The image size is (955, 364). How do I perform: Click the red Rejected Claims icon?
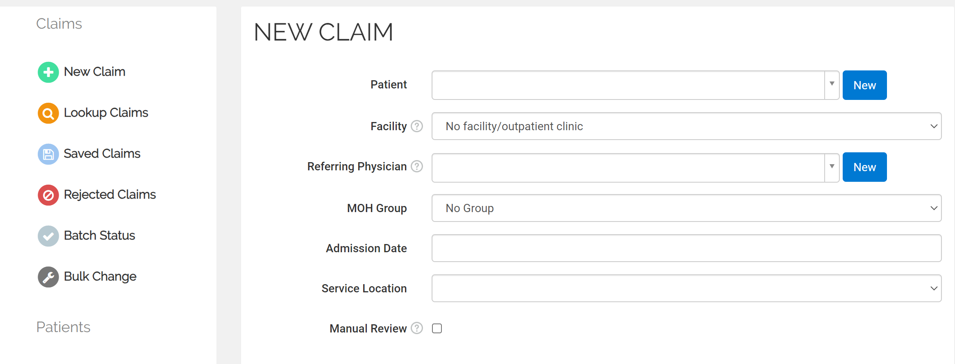click(48, 195)
